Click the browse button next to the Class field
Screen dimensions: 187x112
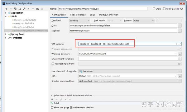180,26
